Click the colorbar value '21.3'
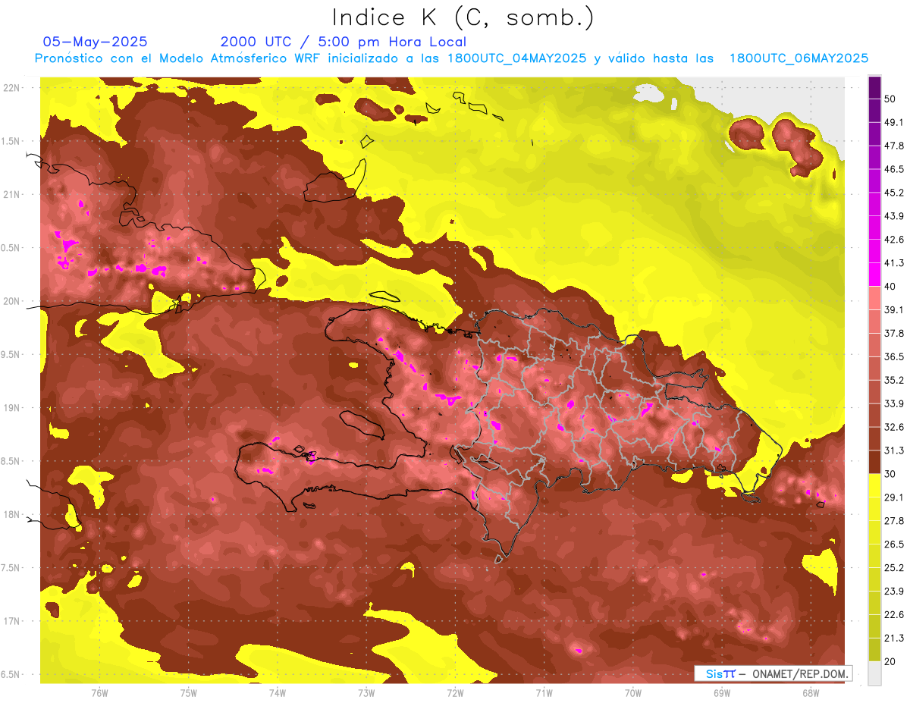Image resolution: width=910 pixels, height=703 pixels. 894,639
